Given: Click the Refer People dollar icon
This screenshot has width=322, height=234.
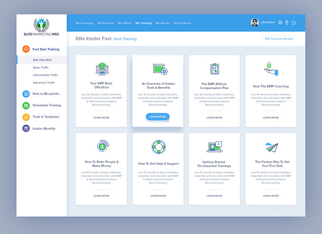Looking at the screenshot, I should tap(103, 146).
